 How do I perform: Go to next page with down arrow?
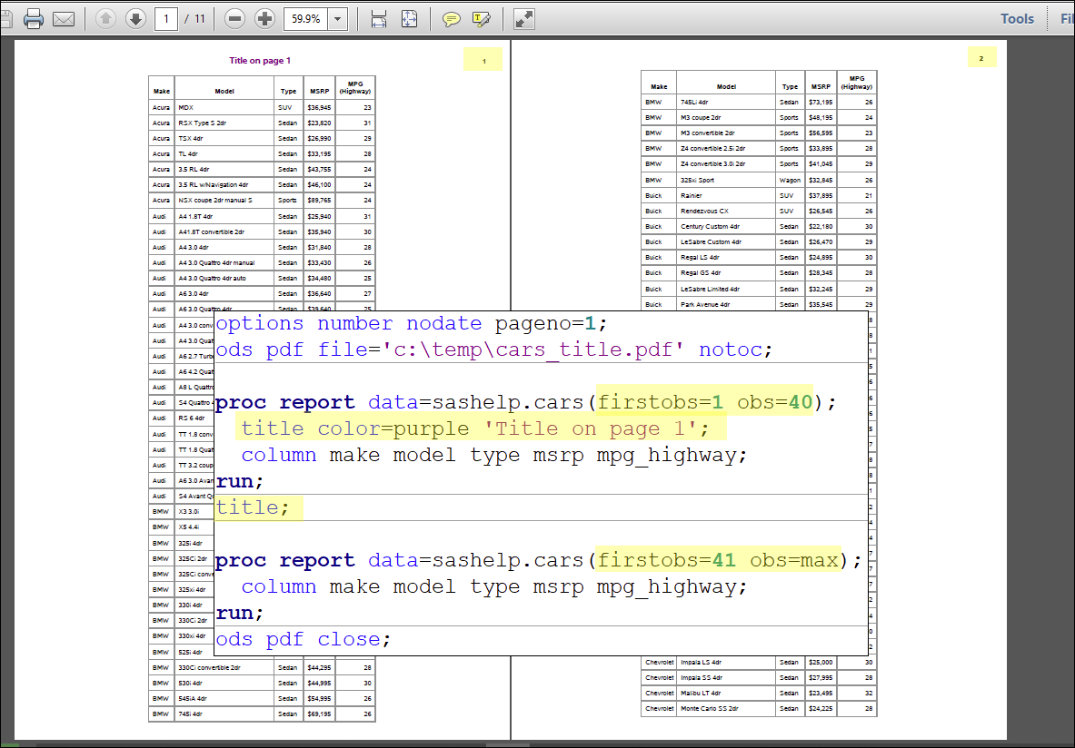click(135, 19)
